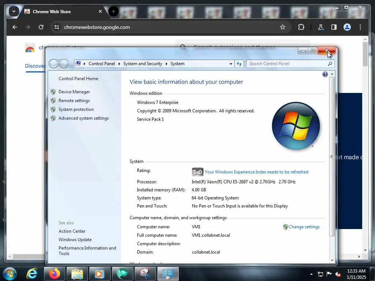Click the Control Panel back arrow button
Viewport: 375px width, 281px height.
pyautogui.click(x=53, y=64)
